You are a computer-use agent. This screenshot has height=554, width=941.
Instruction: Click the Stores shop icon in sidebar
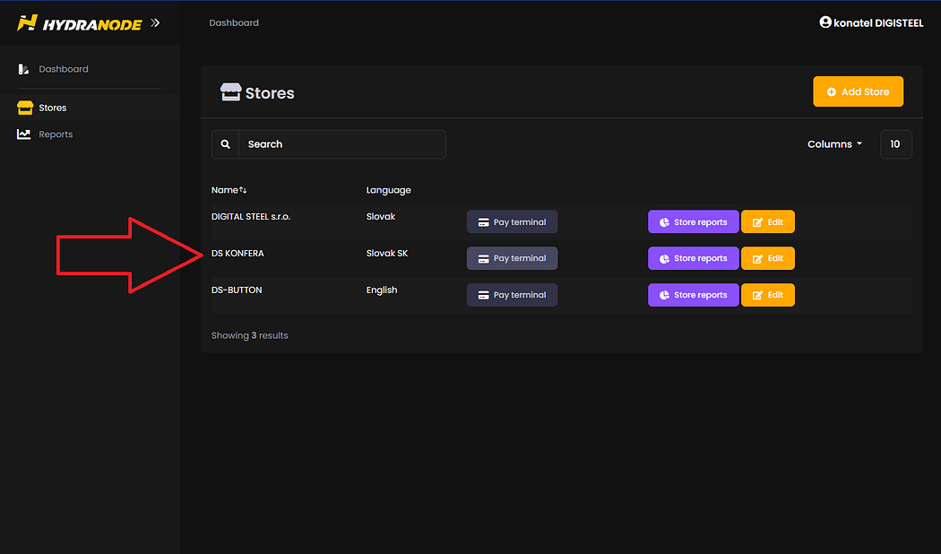[24, 108]
